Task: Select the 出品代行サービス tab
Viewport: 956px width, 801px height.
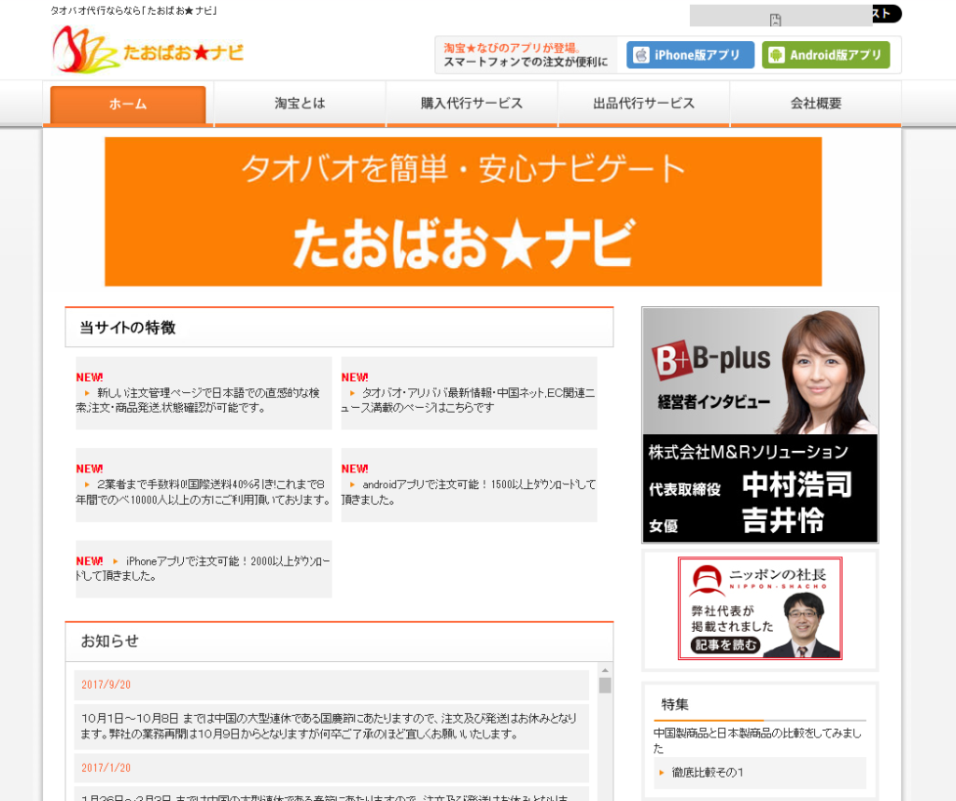Action: click(x=643, y=104)
